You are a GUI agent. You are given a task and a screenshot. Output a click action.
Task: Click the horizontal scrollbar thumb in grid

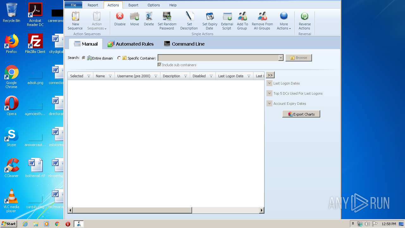132,210
